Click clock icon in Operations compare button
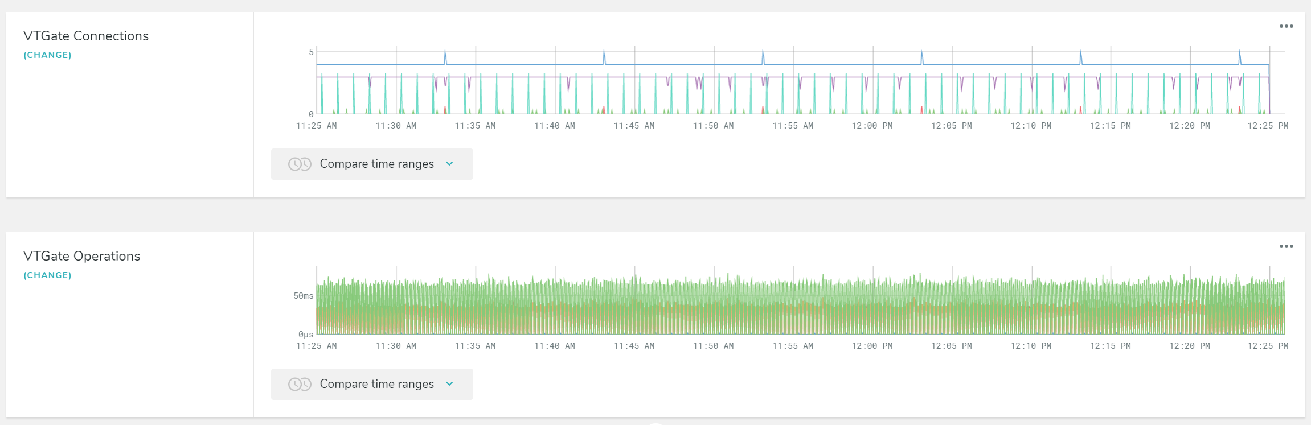 click(x=300, y=385)
